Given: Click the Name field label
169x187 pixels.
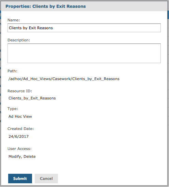Looking at the screenshot, I should point(14,20).
